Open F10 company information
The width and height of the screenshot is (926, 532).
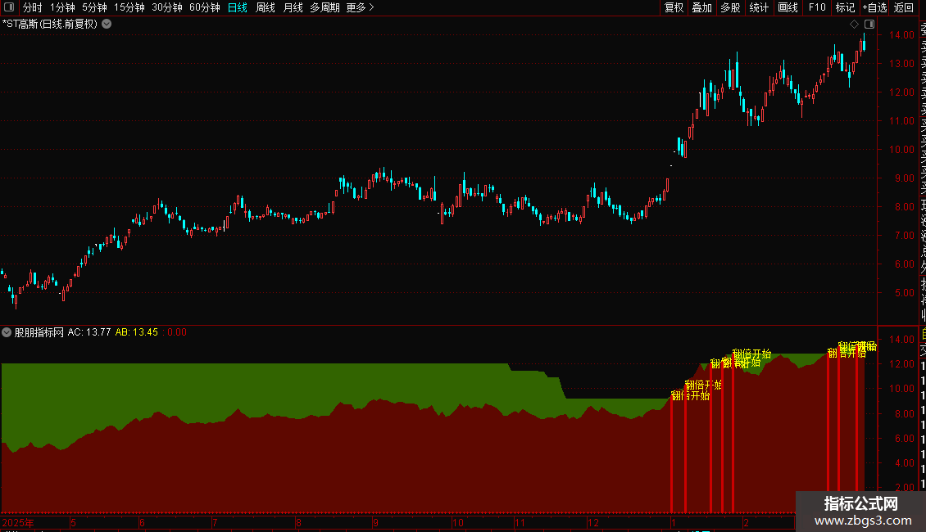(817, 7)
